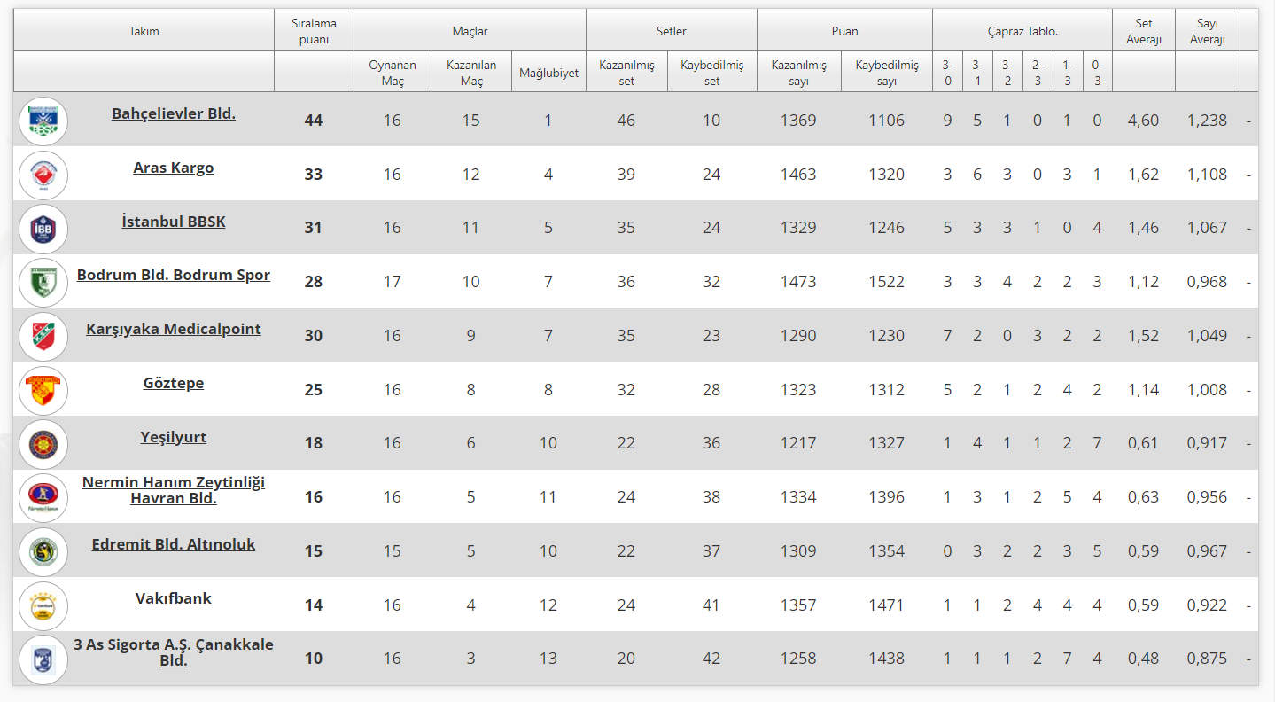The image size is (1275, 702).
Task: Click the Kazanılmış set subheader
Action: [x=626, y=73]
